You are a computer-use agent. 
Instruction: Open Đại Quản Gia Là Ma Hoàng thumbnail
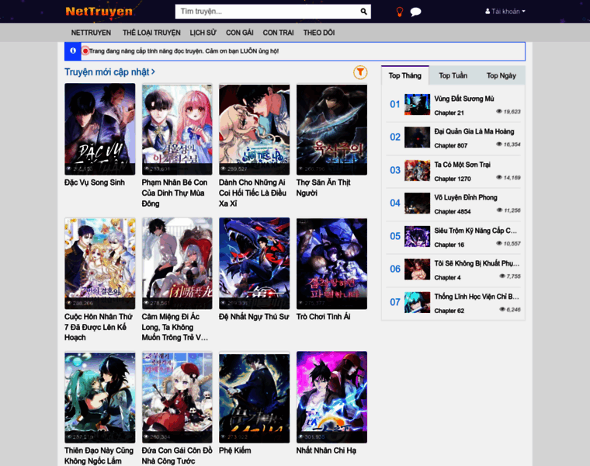(x=418, y=137)
